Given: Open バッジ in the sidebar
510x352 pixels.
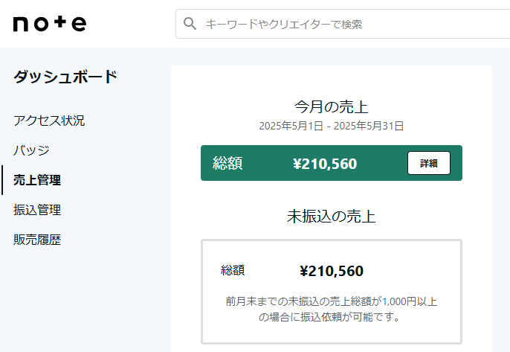Looking at the screenshot, I should pos(31,150).
